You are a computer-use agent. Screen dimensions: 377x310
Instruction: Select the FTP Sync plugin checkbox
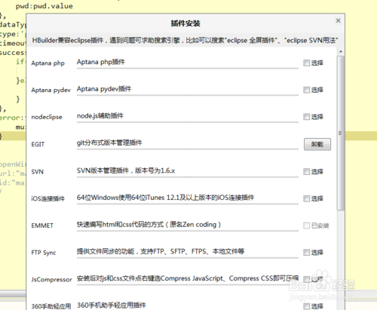306,253
